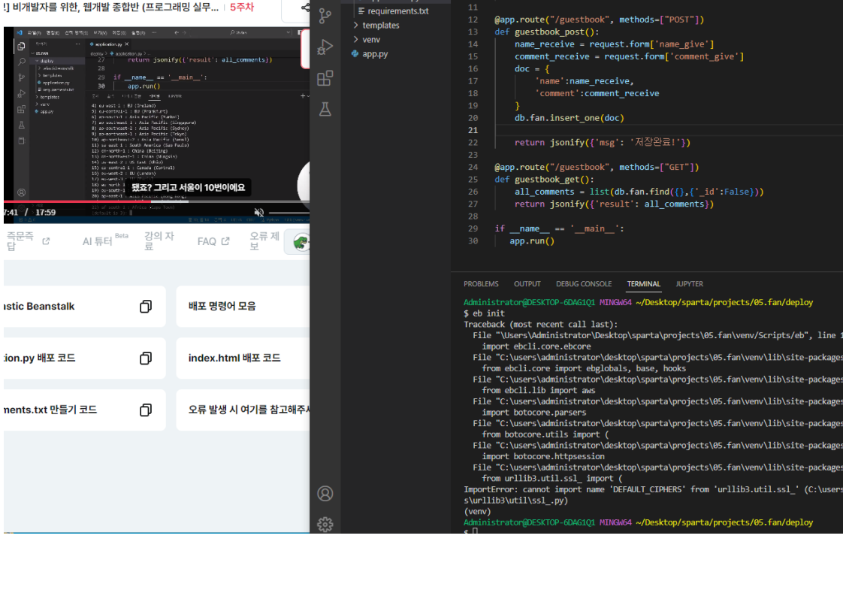Open the index.html 배포 코드 card

(x=243, y=359)
